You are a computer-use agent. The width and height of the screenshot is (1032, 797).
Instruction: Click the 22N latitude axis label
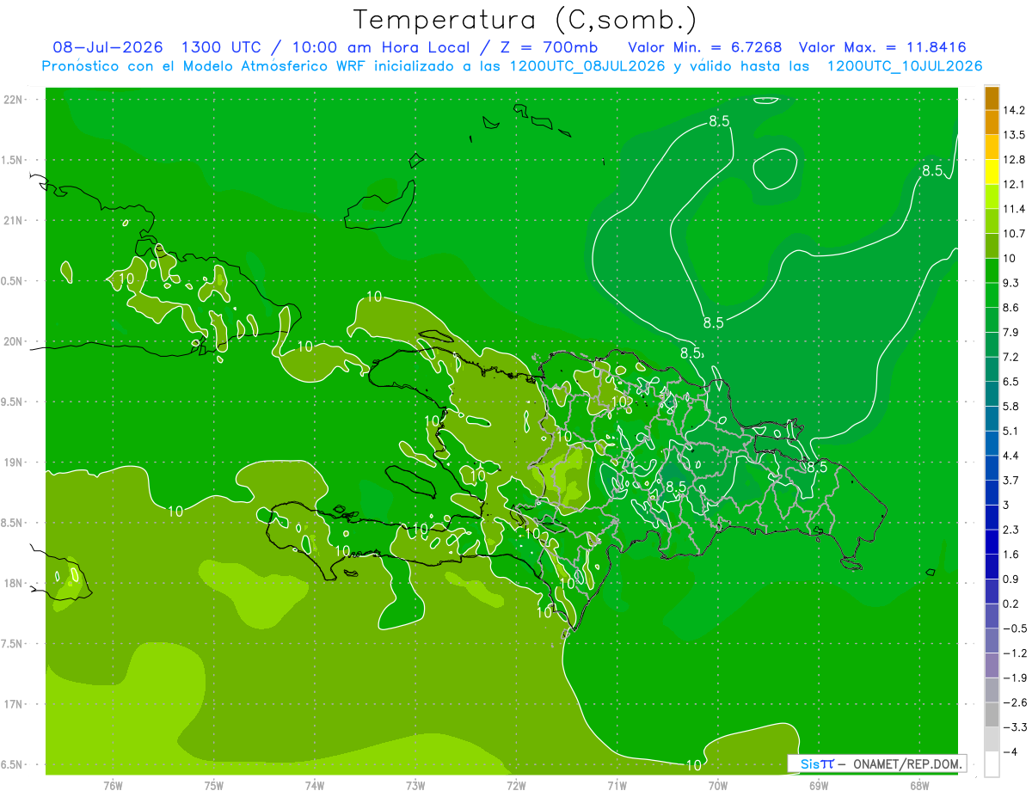pos(13,100)
